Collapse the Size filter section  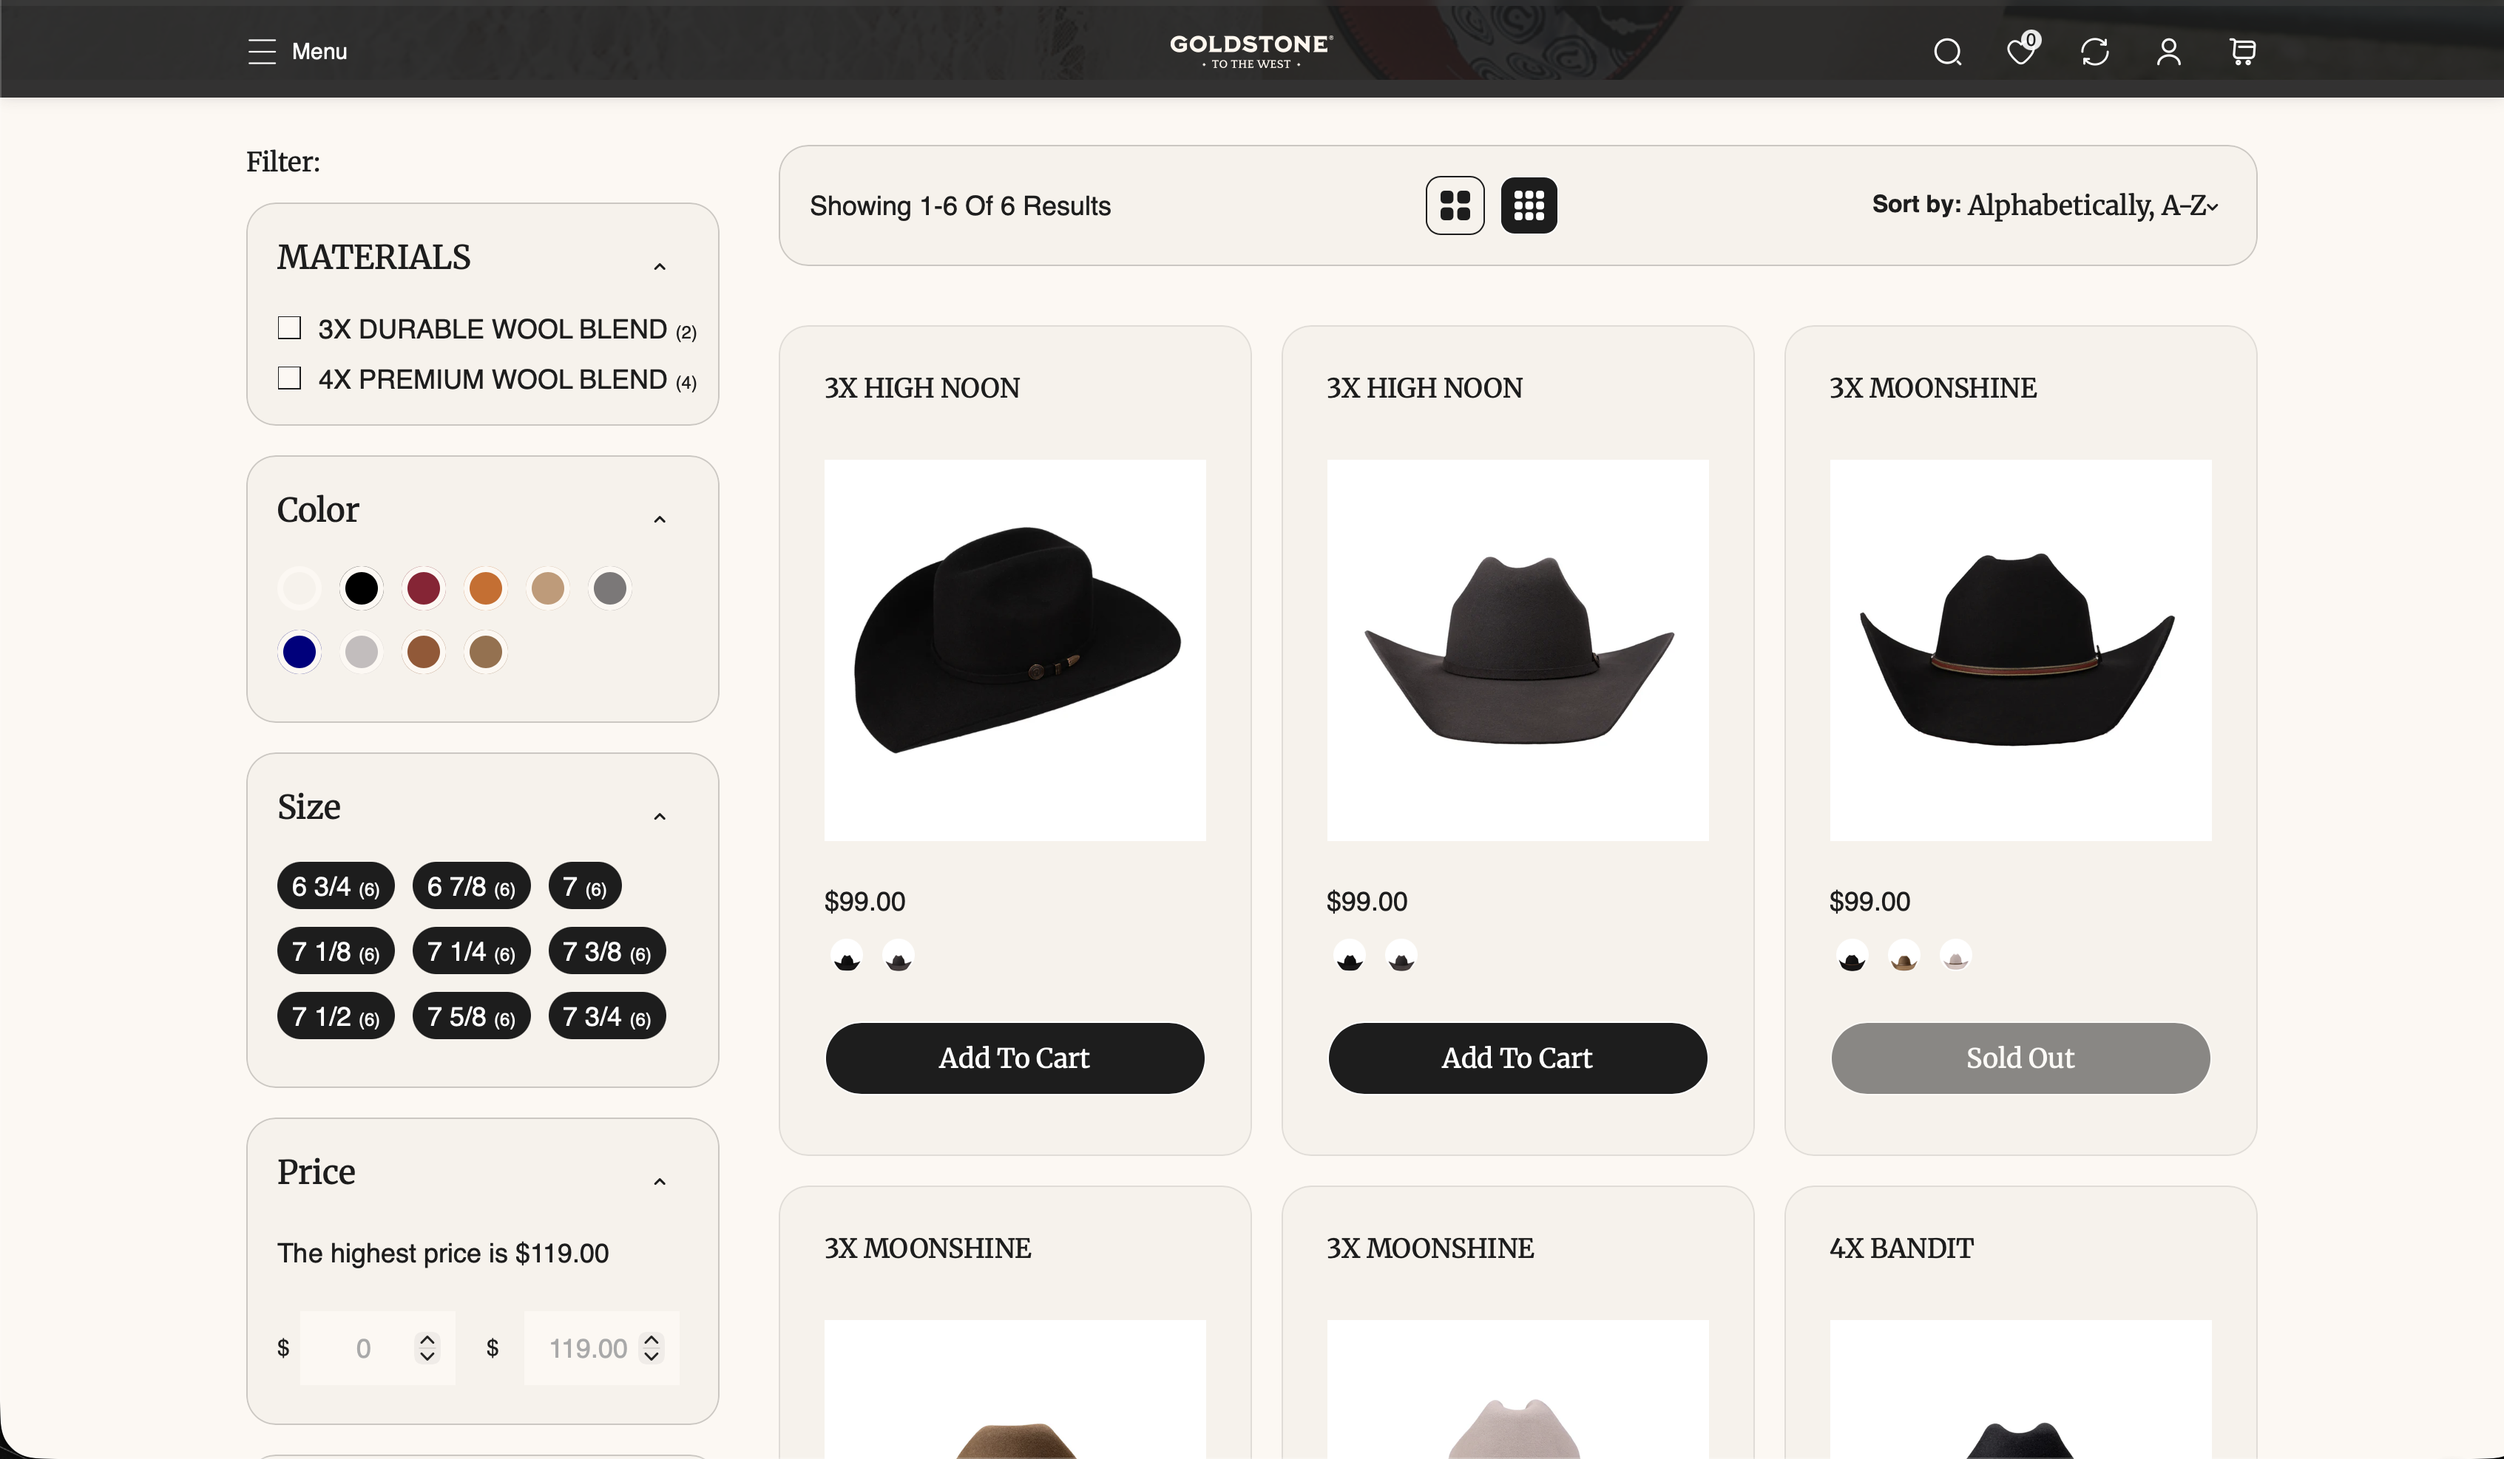660,817
